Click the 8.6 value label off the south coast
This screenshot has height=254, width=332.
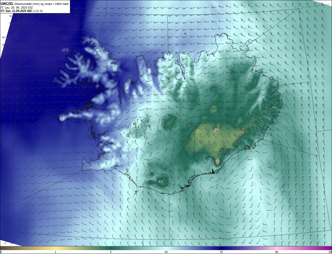pos(207,188)
